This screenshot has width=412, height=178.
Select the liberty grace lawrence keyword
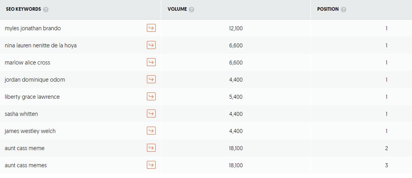(x=32, y=97)
